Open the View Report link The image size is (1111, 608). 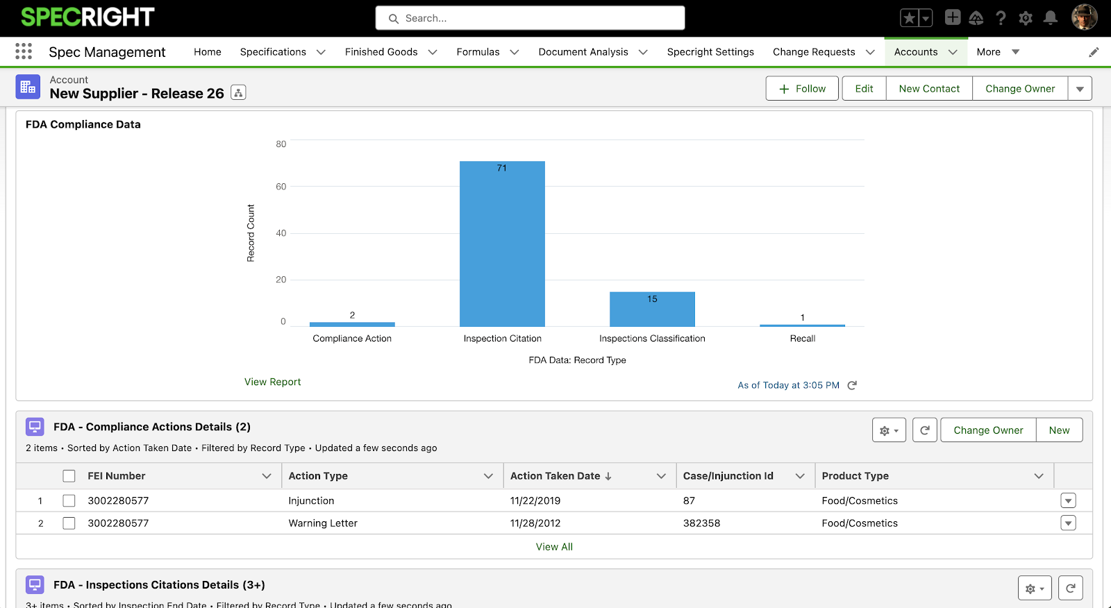[x=272, y=382]
